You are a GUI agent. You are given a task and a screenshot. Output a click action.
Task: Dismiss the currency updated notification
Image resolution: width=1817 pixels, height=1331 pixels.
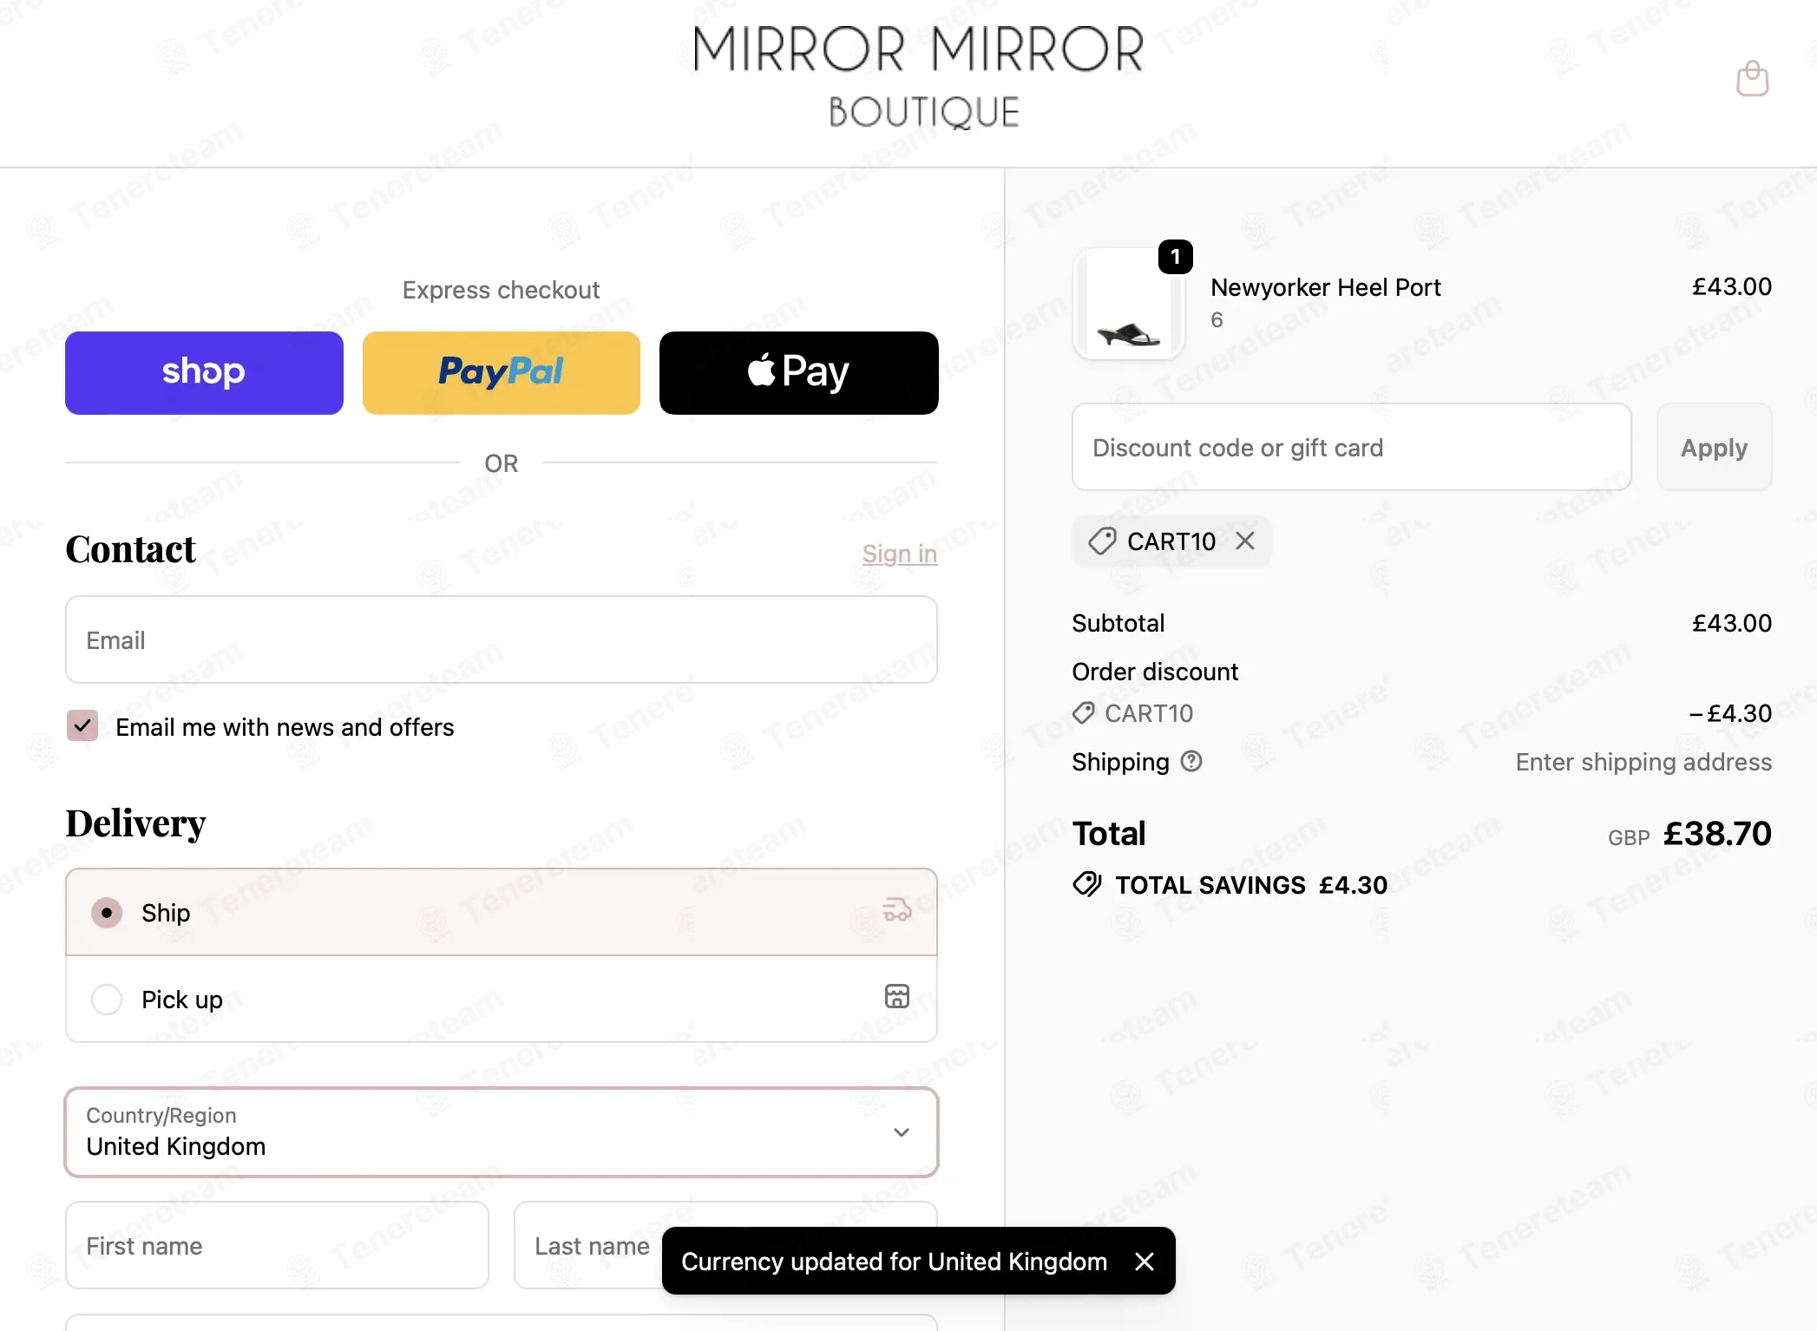[1145, 1262]
